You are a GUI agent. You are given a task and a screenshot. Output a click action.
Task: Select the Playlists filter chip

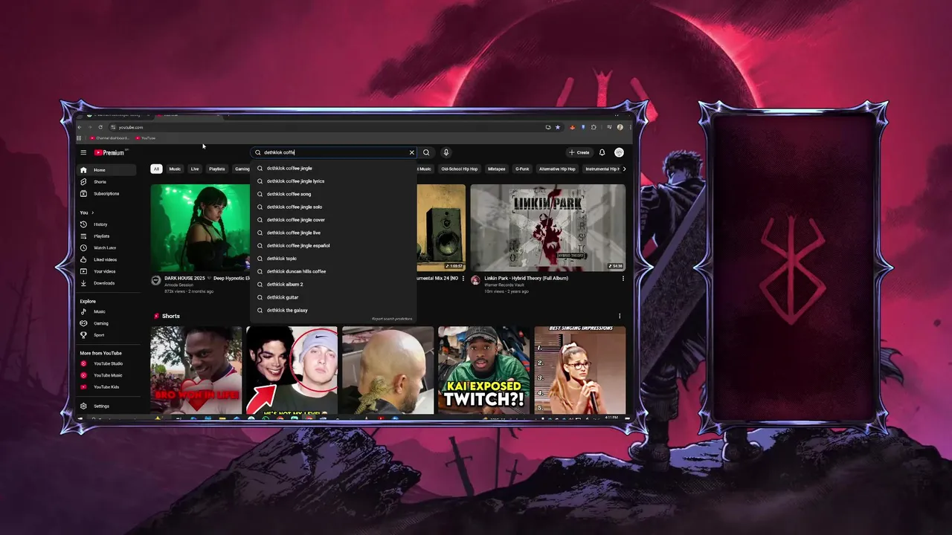pyautogui.click(x=216, y=169)
